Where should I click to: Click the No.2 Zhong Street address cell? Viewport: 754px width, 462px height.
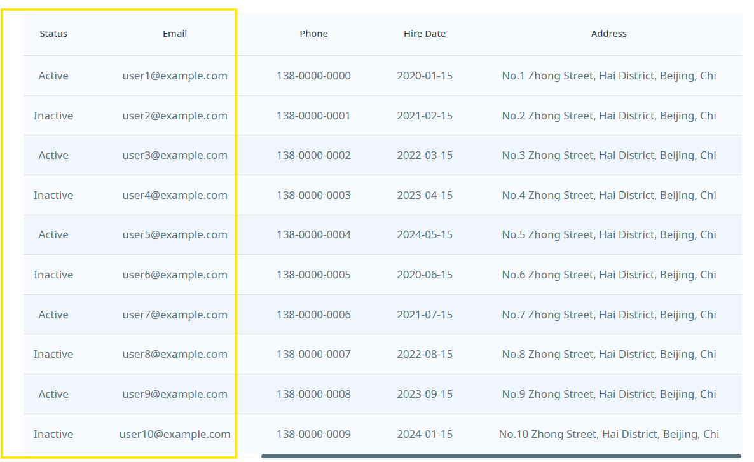(x=609, y=116)
